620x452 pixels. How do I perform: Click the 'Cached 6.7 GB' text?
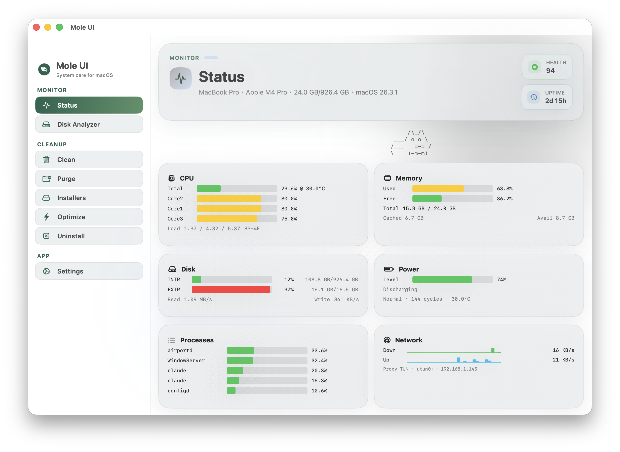[x=403, y=218]
